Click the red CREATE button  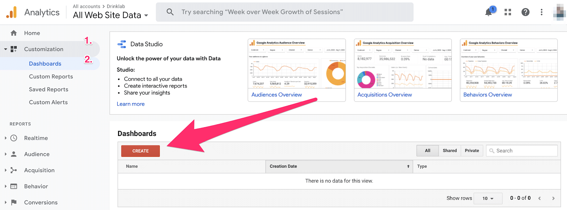[x=140, y=151]
